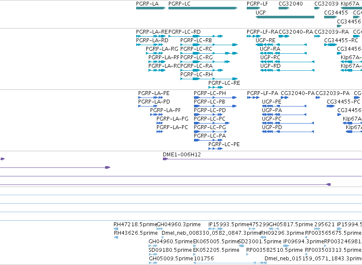362x265 pixels.
Task: Open the PGRP-LA-RD transcript label
Action: tap(152, 40)
